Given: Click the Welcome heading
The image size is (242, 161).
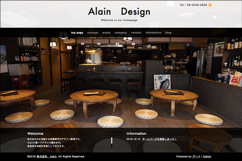Looking at the screenshot, I should point(35,133).
